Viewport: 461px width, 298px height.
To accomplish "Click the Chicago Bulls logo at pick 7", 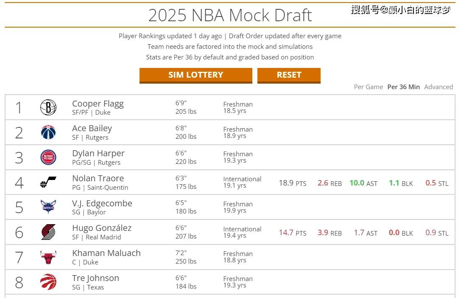I will (48, 257).
